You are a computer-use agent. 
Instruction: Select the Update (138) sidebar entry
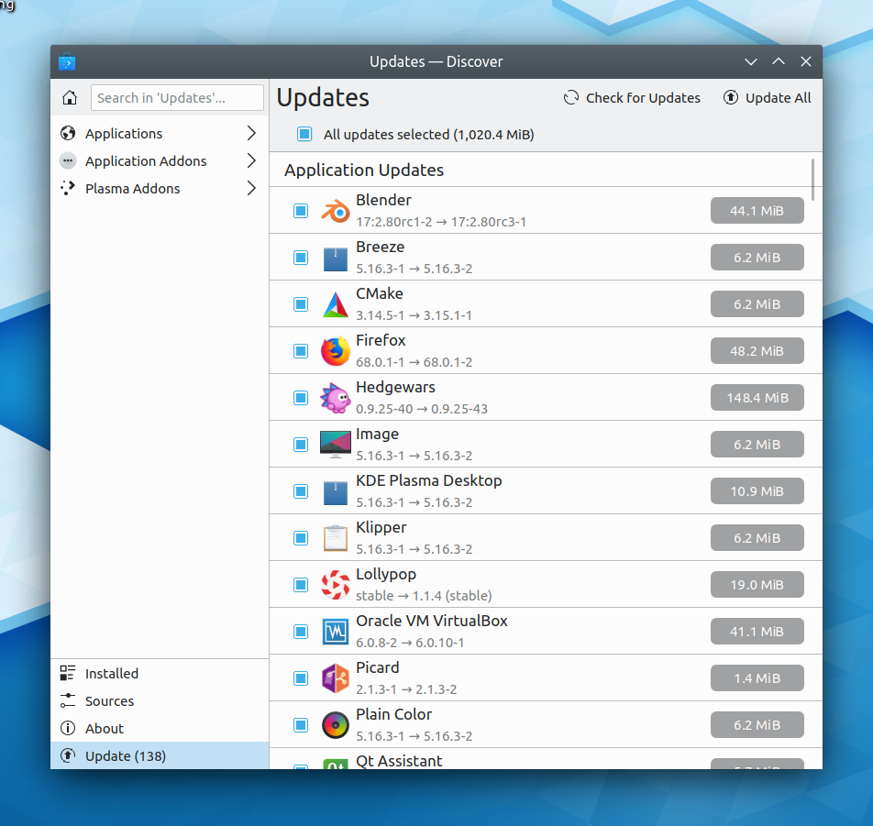(160, 755)
